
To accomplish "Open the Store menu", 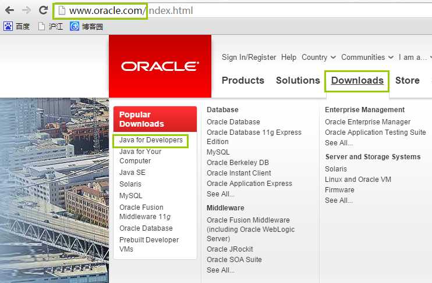I will (407, 80).
